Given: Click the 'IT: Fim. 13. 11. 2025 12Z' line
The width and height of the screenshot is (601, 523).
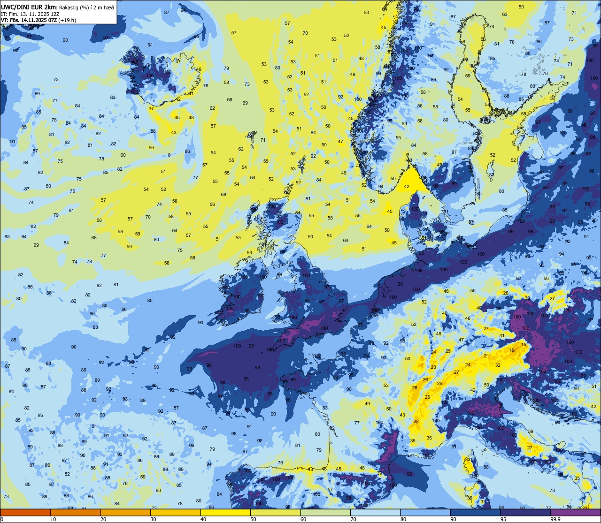Looking at the screenshot, I should [30, 14].
